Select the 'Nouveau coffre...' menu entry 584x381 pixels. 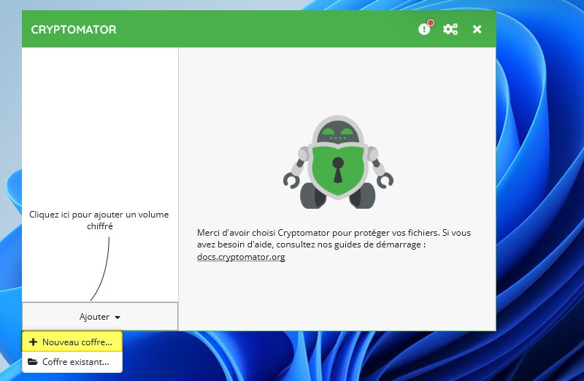pyautogui.click(x=72, y=342)
